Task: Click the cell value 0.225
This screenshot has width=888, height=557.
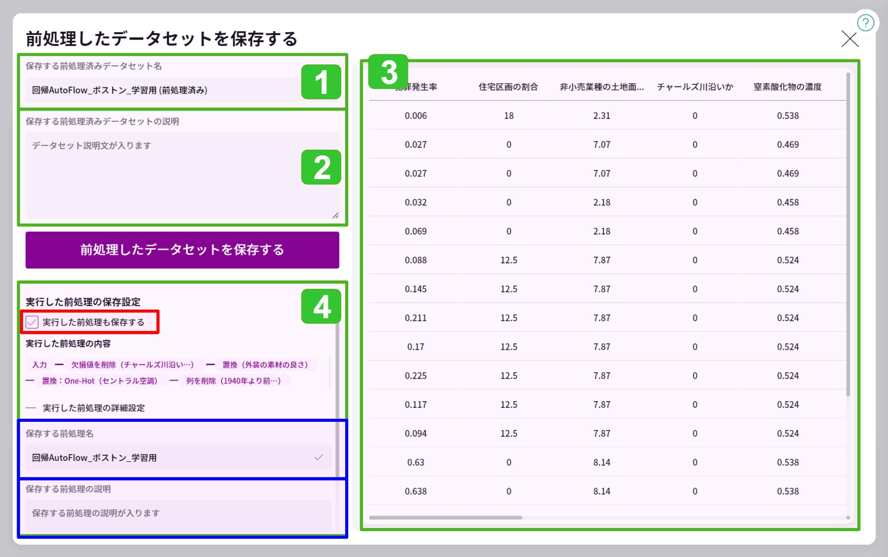Action: click(415, 376)
